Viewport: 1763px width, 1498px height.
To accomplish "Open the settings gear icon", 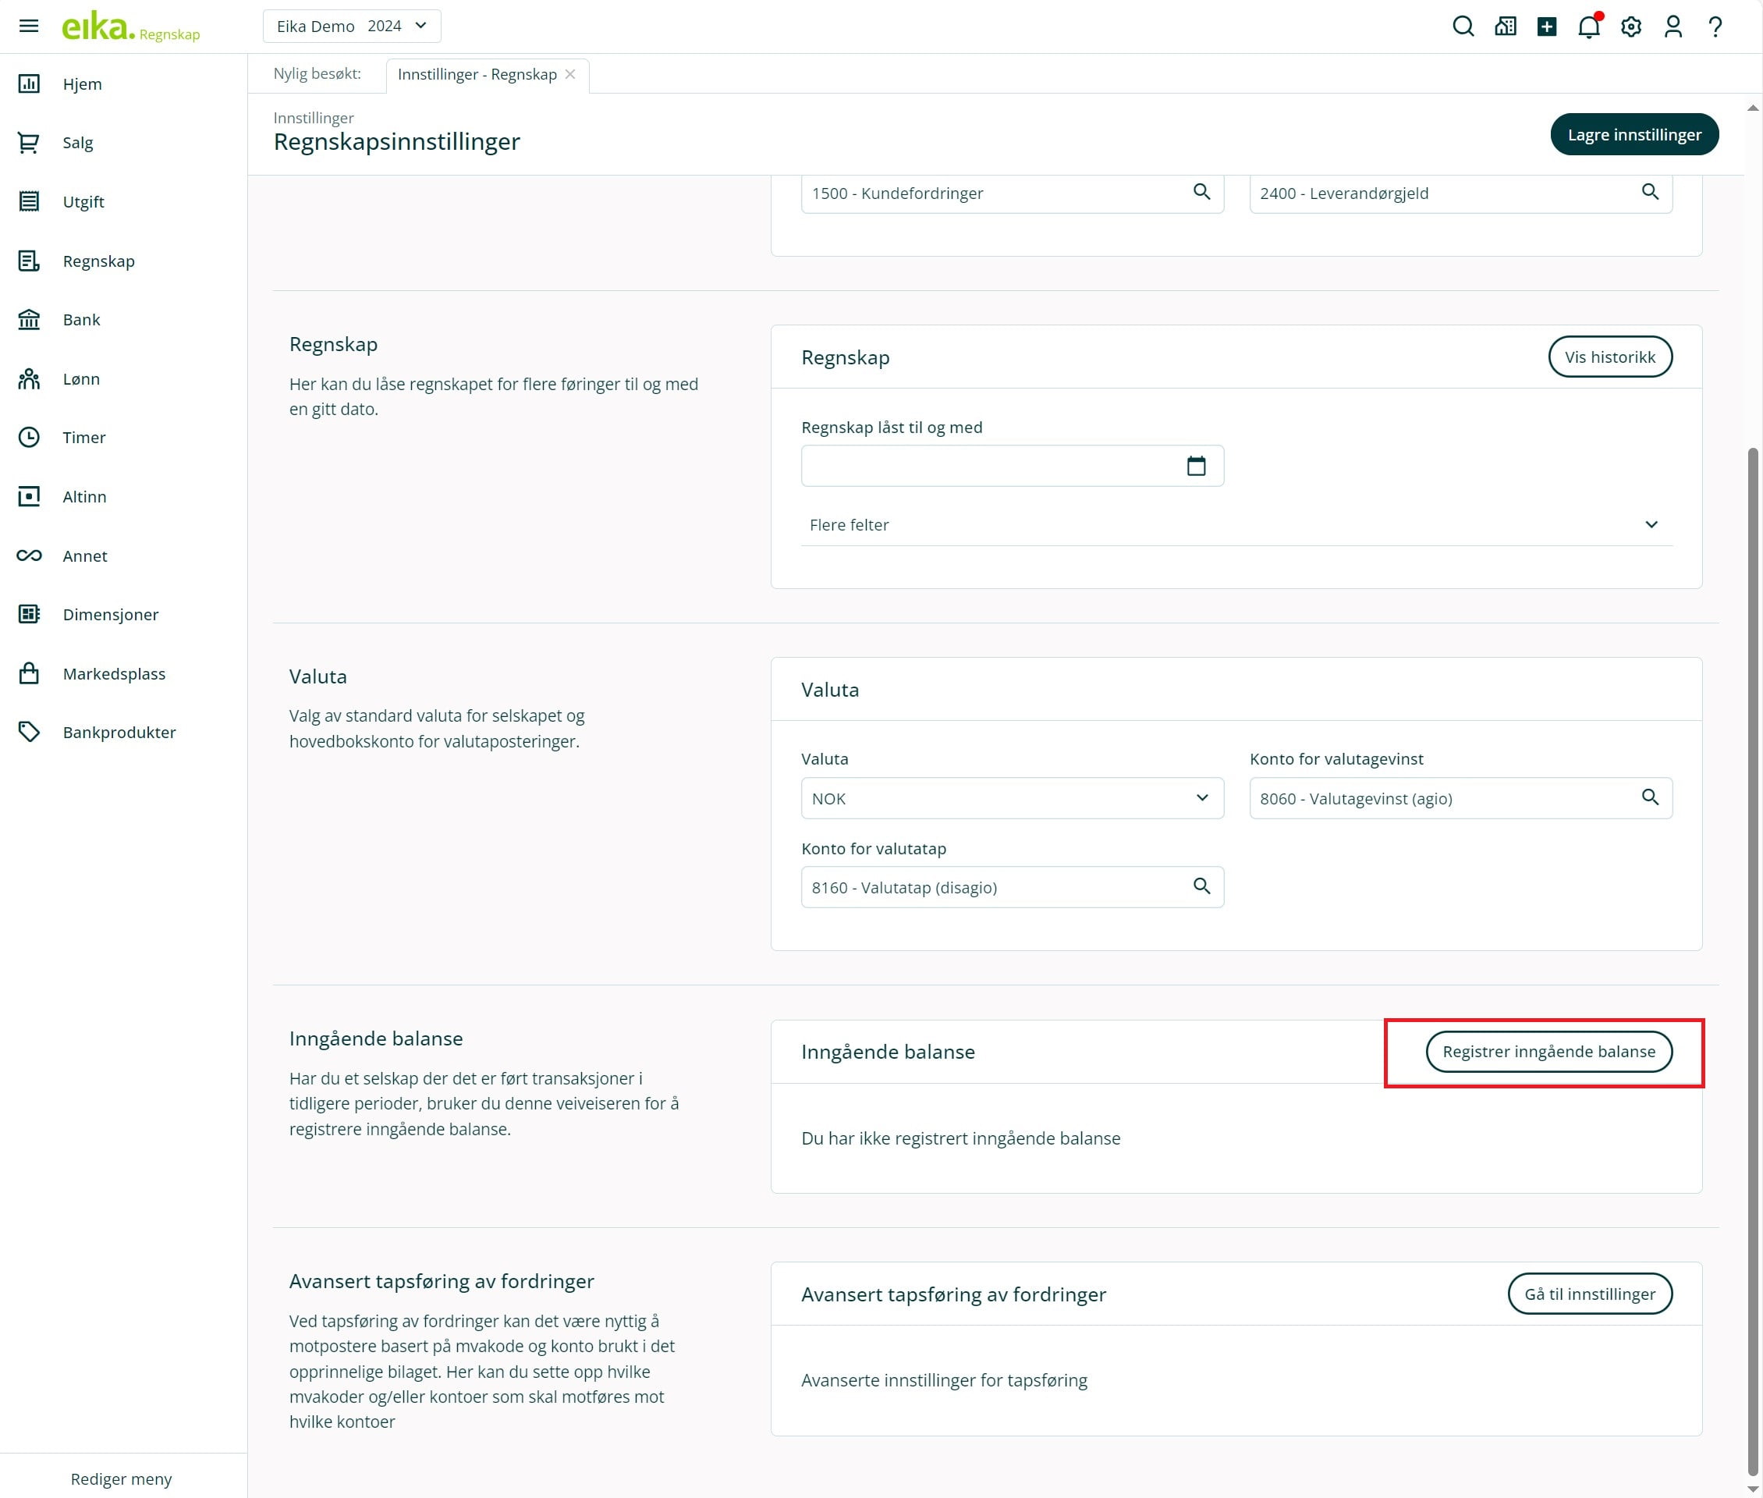I will click(1630, 27).
